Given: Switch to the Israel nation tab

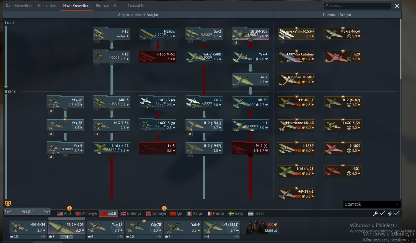Looking at the screenshot, I should (256, 213).
